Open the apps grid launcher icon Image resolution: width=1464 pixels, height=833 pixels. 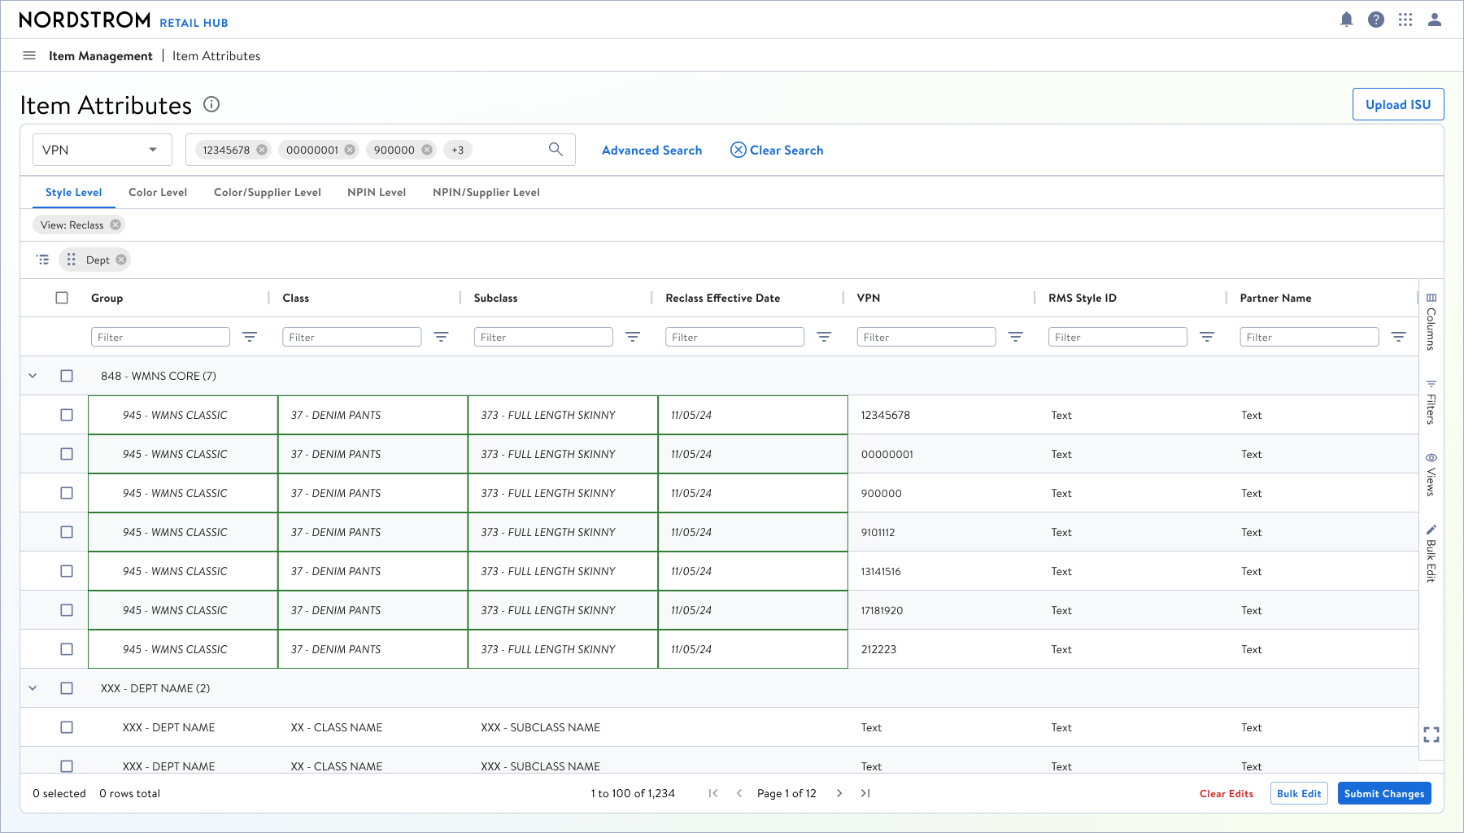click(x=1405, y=20)
